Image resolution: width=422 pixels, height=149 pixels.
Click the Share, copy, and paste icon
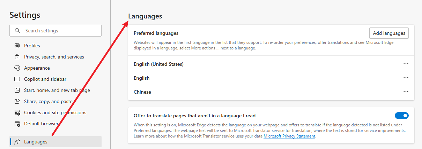click(x=17, y=101)
